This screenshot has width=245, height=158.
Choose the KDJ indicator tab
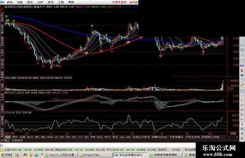[74, 137]
